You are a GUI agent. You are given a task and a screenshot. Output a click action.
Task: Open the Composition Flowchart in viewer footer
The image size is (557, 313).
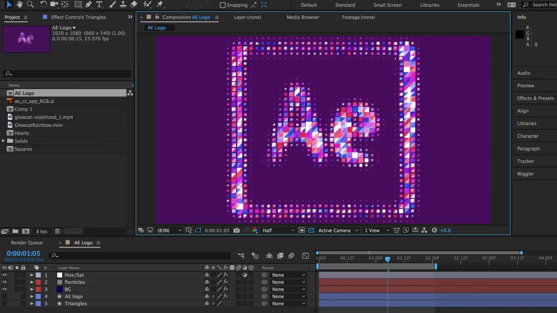(x=424, y=230)
